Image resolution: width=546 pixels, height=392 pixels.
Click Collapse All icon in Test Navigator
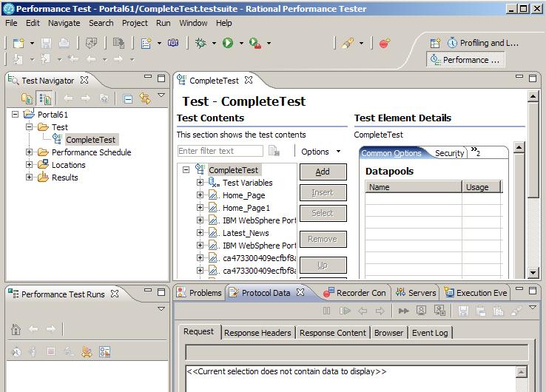pos(128,100)
